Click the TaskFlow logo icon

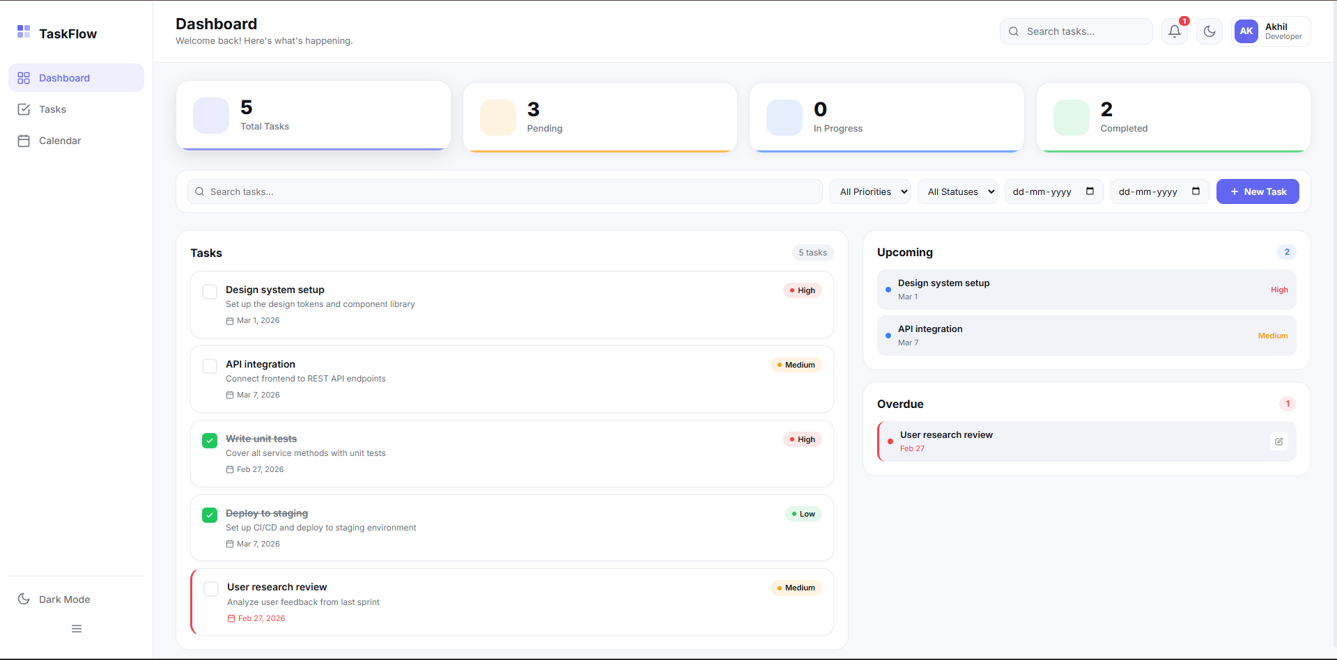click(x=23, y=31)
